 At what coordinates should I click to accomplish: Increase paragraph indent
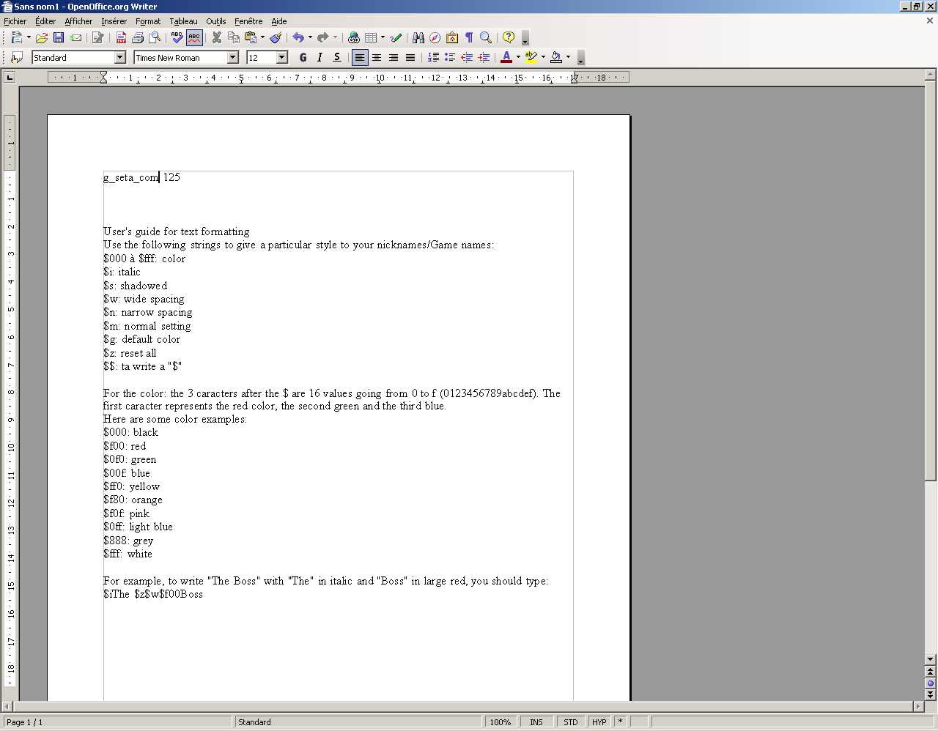click(484, 57)
